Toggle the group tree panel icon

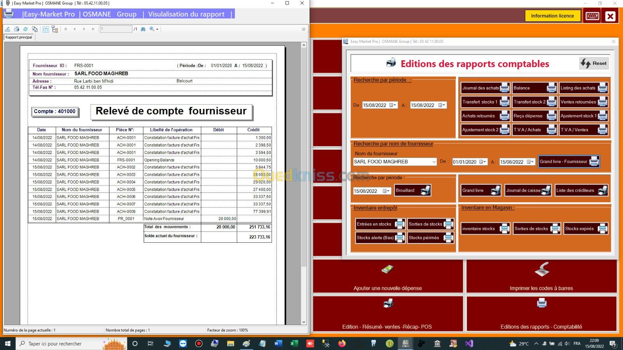(55, 29)
